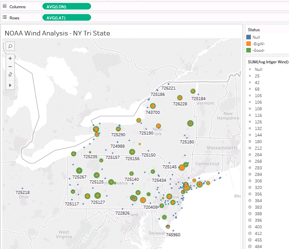Open the AVG(LAT) pill on Rows

[x=66, y=18]
